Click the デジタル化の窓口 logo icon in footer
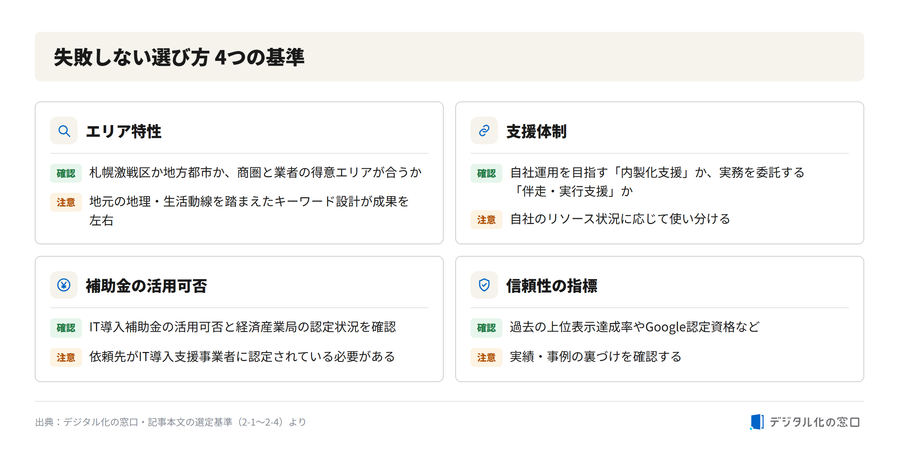 click(757, 422)
